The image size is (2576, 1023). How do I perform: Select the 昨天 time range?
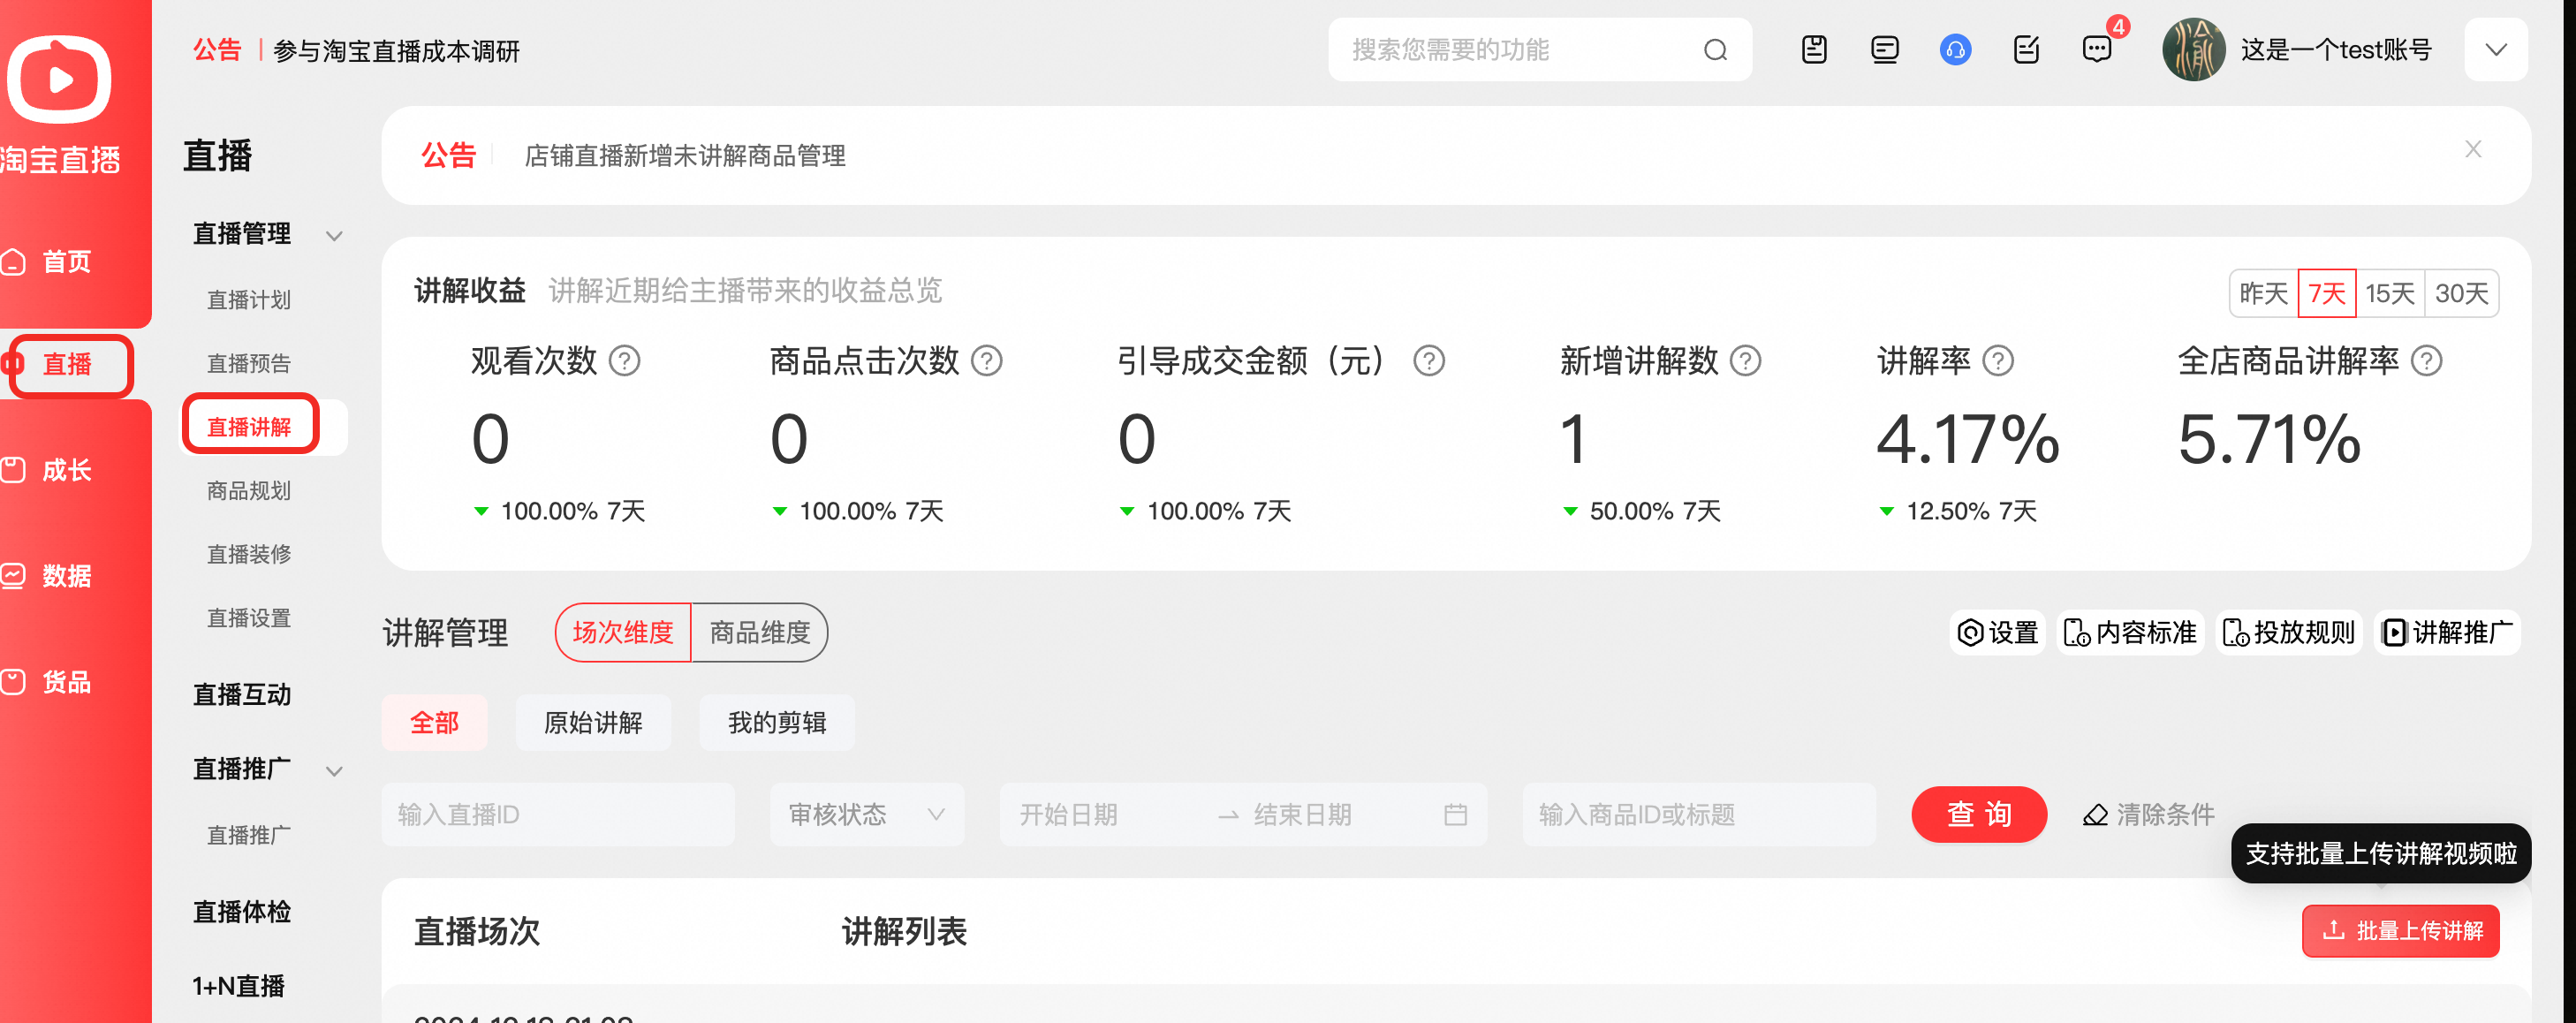[2263, 293]
